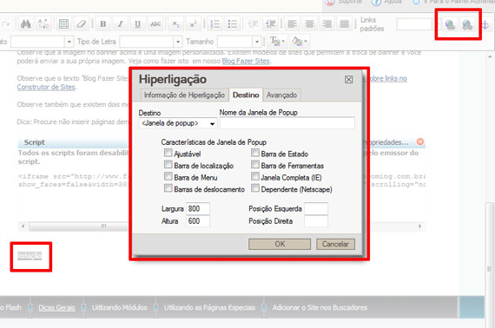Open the format style dropdown arrow
The image size is (495, 328).
click(x=69, y=42)
